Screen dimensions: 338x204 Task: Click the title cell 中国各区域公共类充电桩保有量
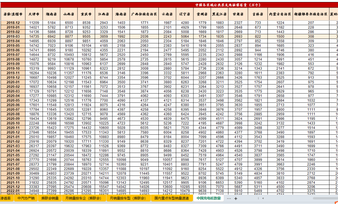[x=227, y=5]
